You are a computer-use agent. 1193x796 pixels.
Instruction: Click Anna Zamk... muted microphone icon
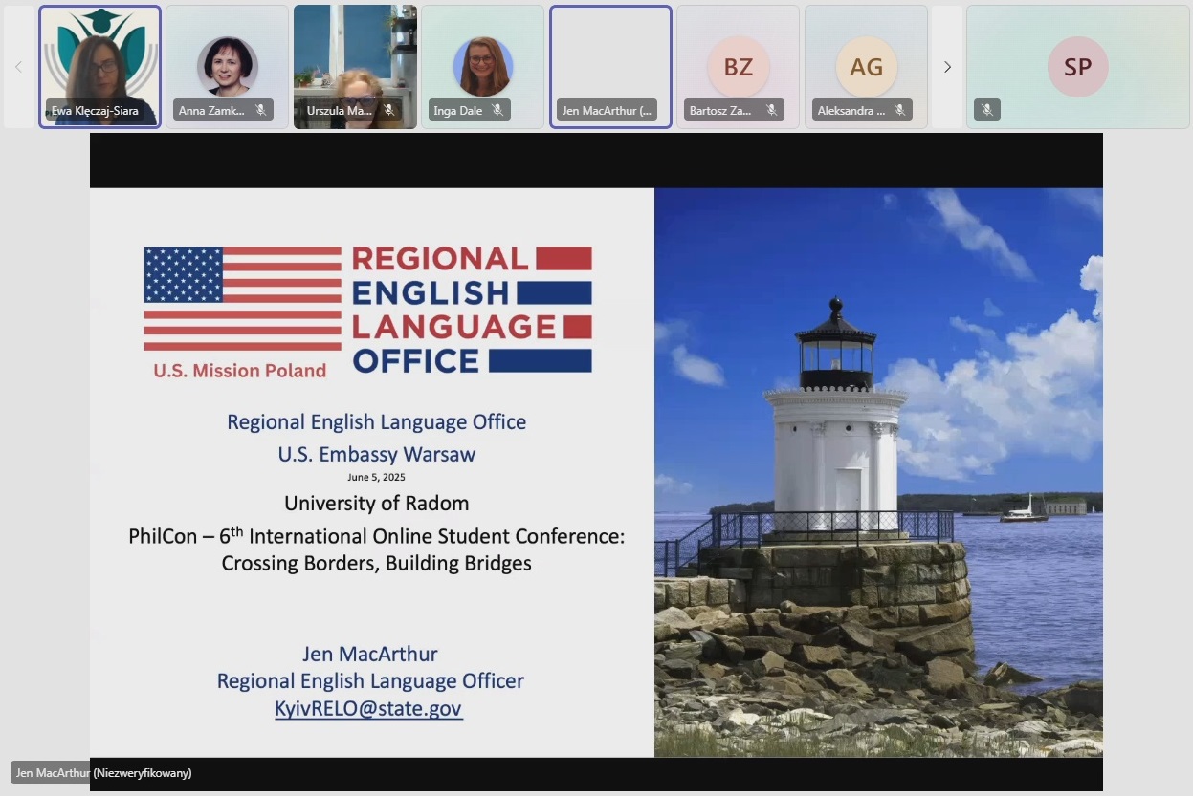(261, 111)
